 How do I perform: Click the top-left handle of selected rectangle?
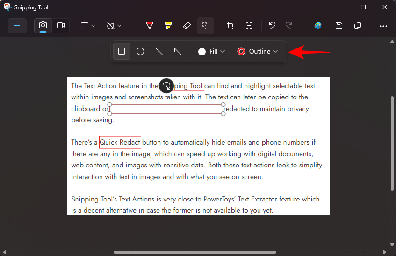point(109,104)
